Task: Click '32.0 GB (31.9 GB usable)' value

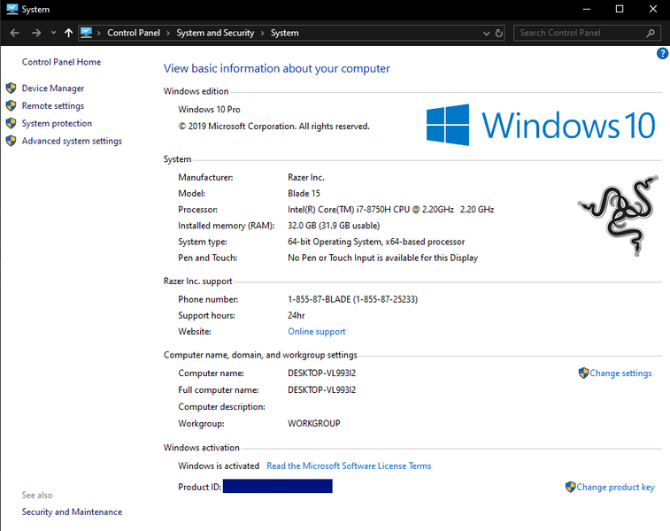Action: (334, 226)
